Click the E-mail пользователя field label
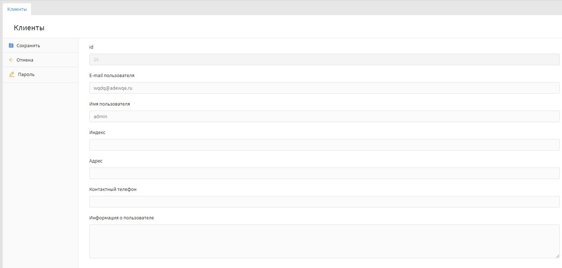 click(x=112, y=76)
